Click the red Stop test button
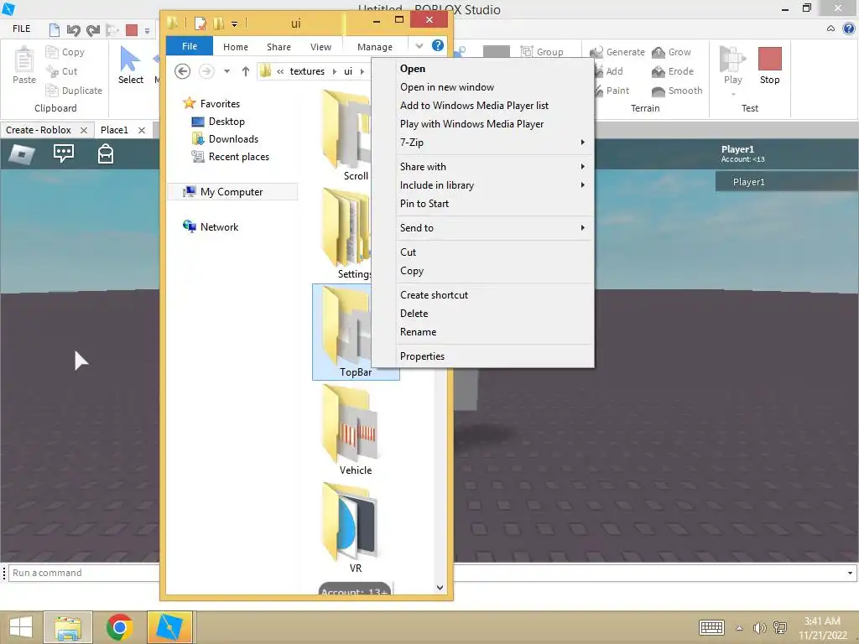Image resolution: width=859 pixels, height=644 pixels. click(x=769, y=65)
